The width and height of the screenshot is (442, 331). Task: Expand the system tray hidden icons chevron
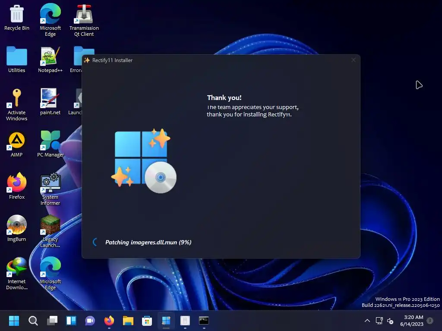tap(367, 321)
